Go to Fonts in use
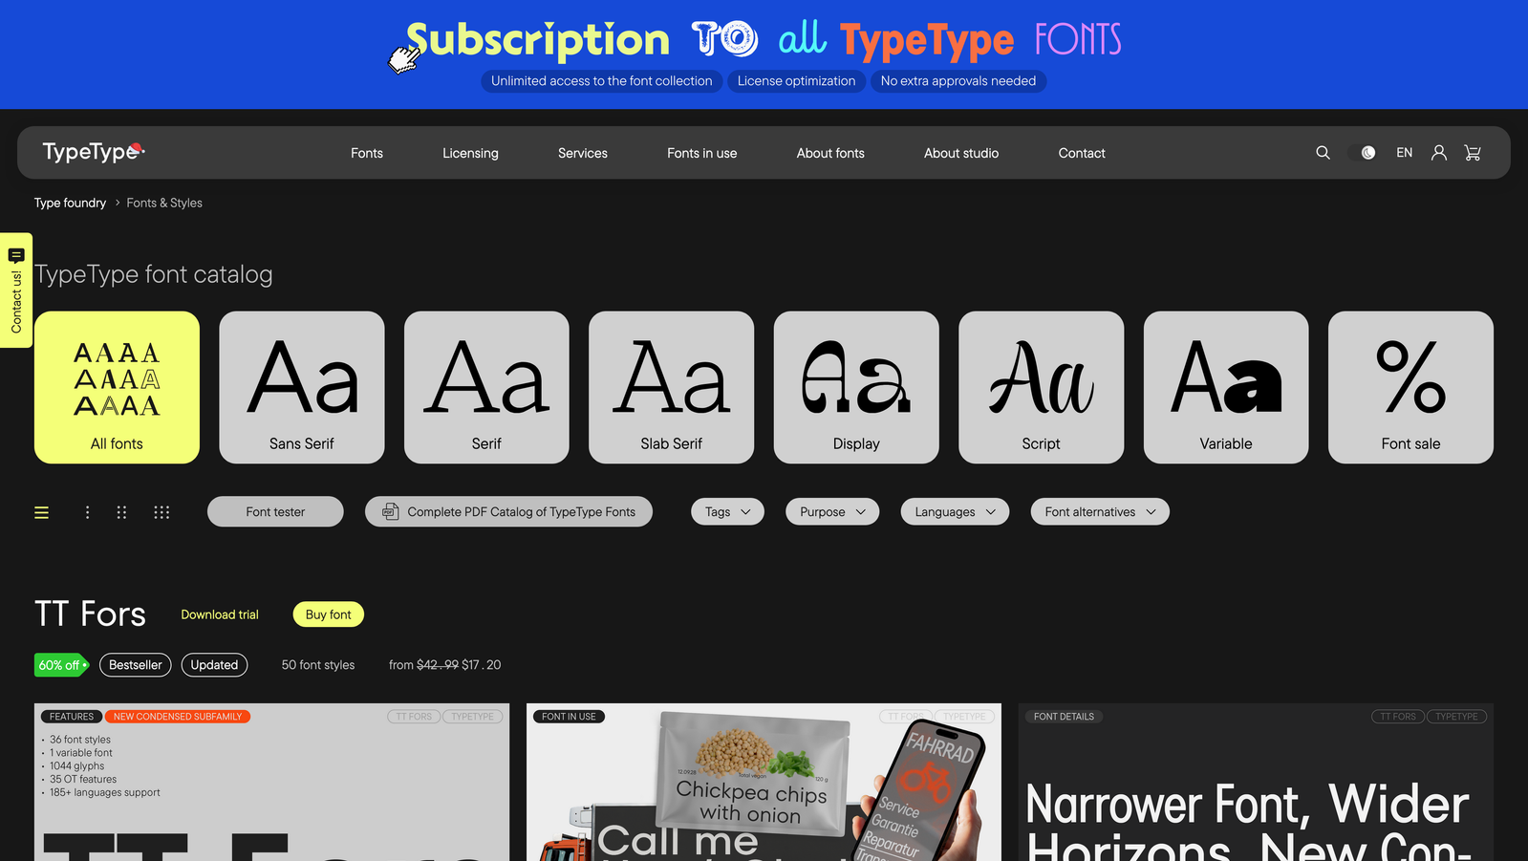This screenshot has width=1528, height=861. click(702, 153)
